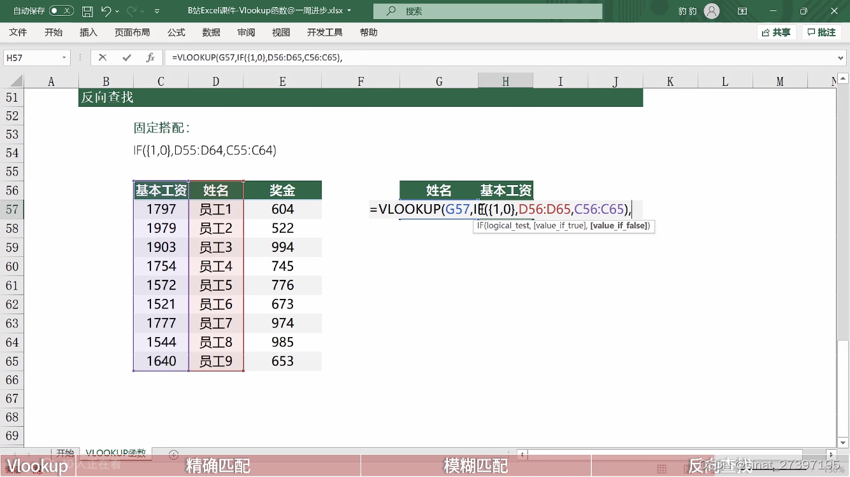Click the 反向查找 green title banner
This screenshot has width=850, height=477.
coord(361,97)
